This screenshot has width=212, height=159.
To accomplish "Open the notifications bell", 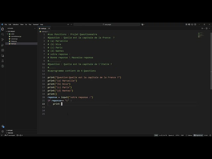I will click(x=210, y=135).
